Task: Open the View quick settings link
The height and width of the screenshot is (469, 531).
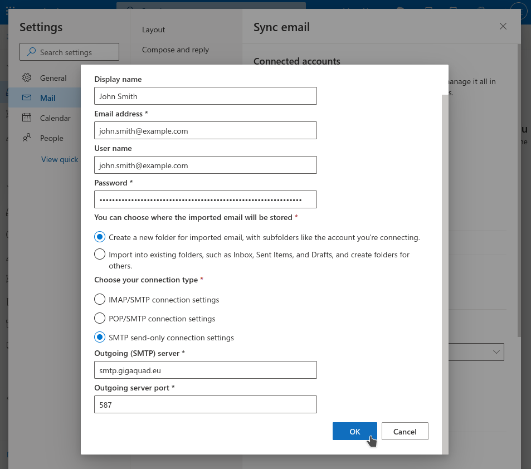Action: (59, 159)
